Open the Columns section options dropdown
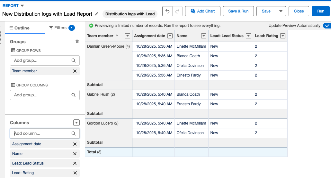This screenshot has width=331, height=178. pyautogui.click(x=76, y=123)
